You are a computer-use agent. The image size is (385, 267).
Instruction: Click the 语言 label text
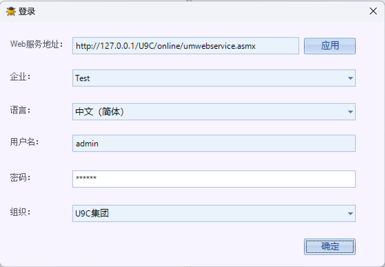click(20, 110)
